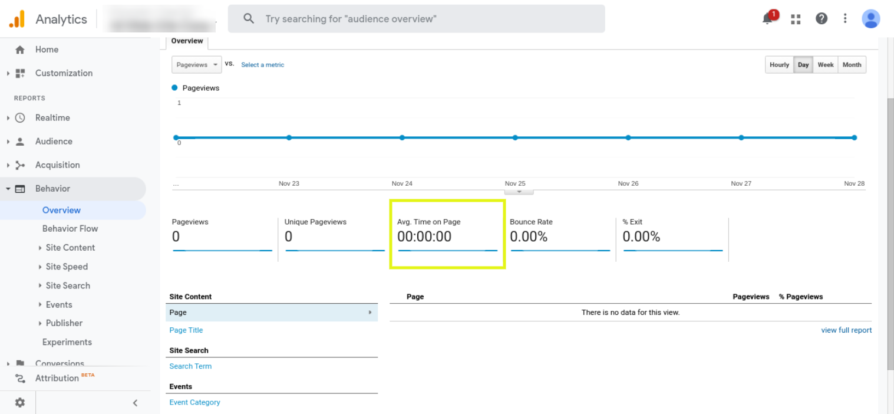Click the help question mark icon

coord(822,18)
